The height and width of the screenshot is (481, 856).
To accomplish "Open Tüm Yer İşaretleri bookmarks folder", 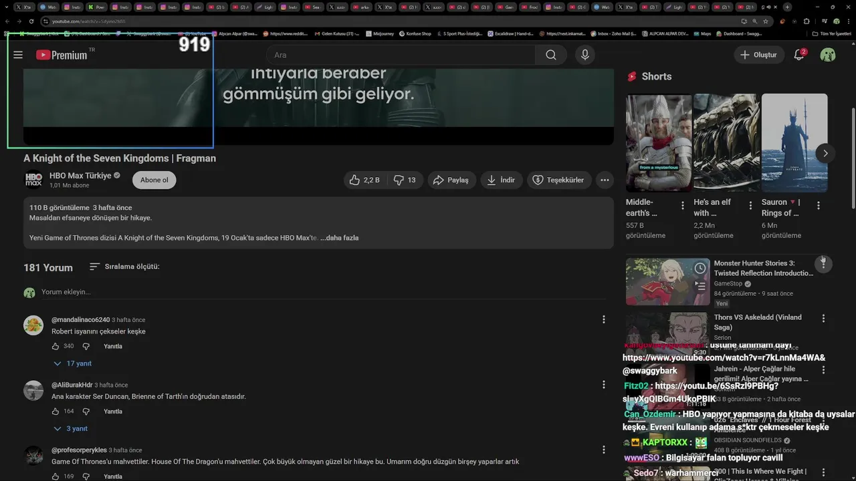I will 832,33.
